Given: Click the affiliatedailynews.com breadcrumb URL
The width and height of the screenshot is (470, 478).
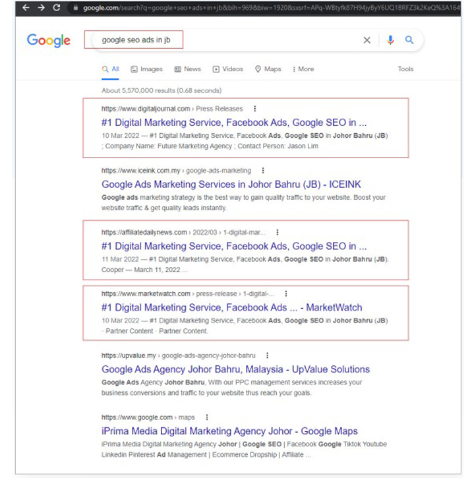Looking at the screenshot, I should tap(183, 233).
